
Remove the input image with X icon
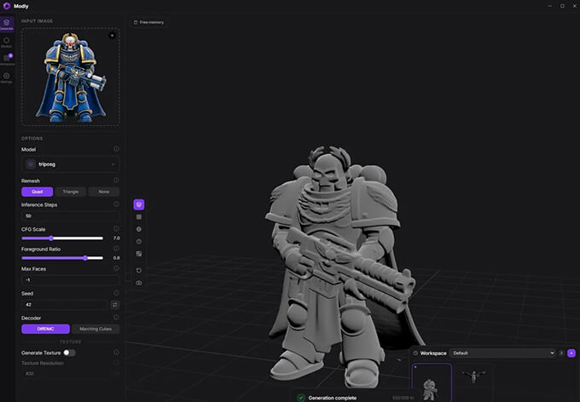tap(113, 35)
